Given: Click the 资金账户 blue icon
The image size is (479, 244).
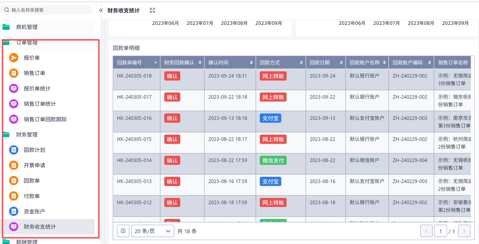Looking at the screenshot, I should tap(14, 211).
